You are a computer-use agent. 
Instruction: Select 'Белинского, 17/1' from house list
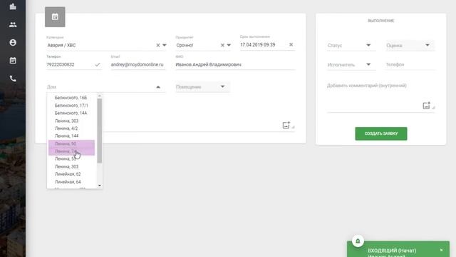[71, 106]
